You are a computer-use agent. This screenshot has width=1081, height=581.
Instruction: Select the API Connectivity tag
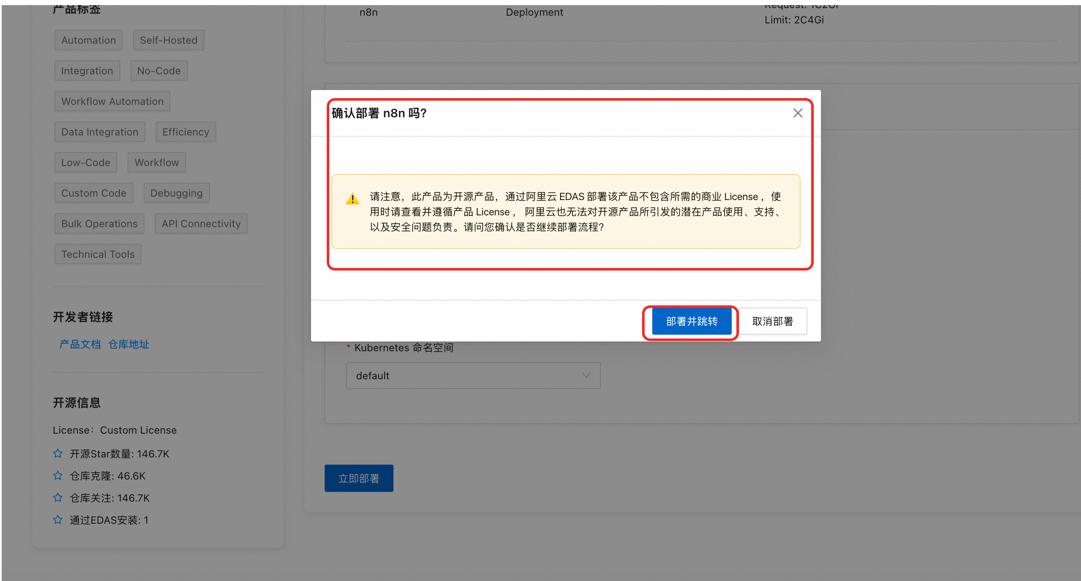coord(201,224)
